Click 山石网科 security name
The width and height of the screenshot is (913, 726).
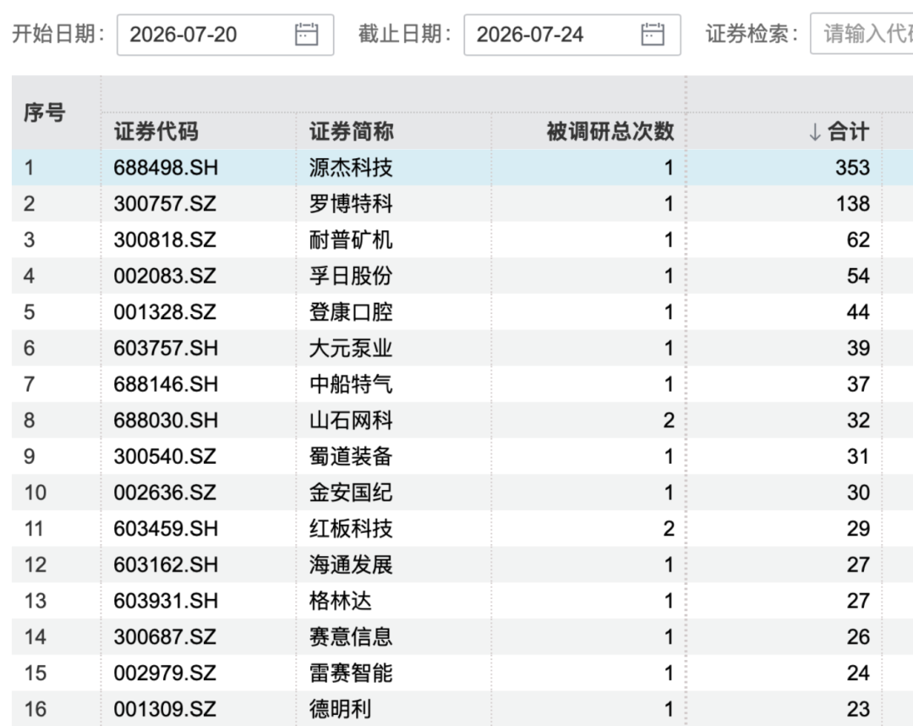point(351,421)
